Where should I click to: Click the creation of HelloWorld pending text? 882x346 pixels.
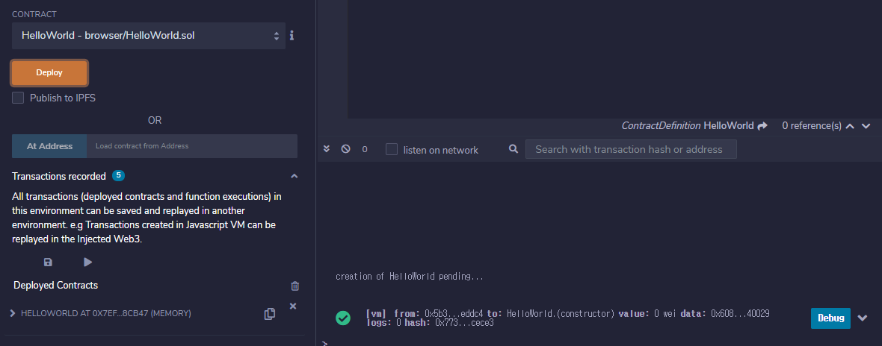(410, 277)
